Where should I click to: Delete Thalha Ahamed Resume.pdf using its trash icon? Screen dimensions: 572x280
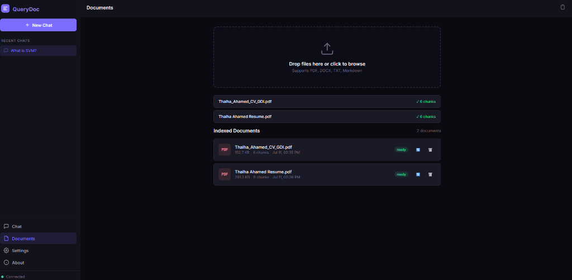(x=430, y=174)
